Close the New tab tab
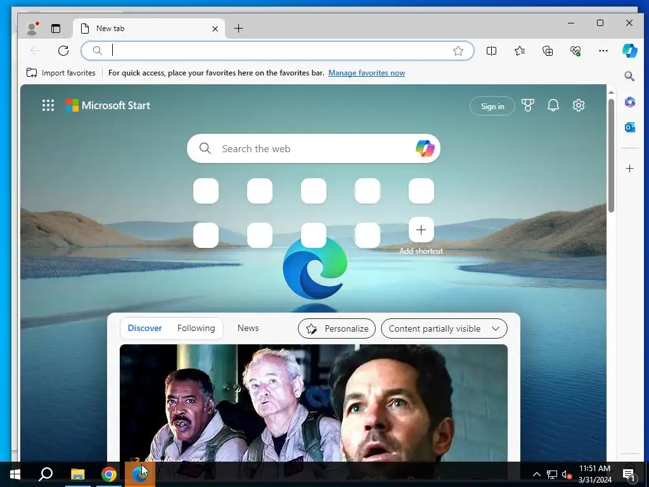This screenshot has width=649, height=487. point(215,29)
